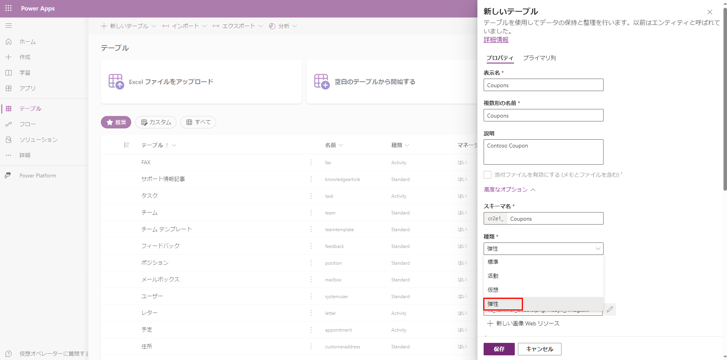Select 標準 from the open 種類 dropdown
Screen dimensions: 727x360
point(493,262)
